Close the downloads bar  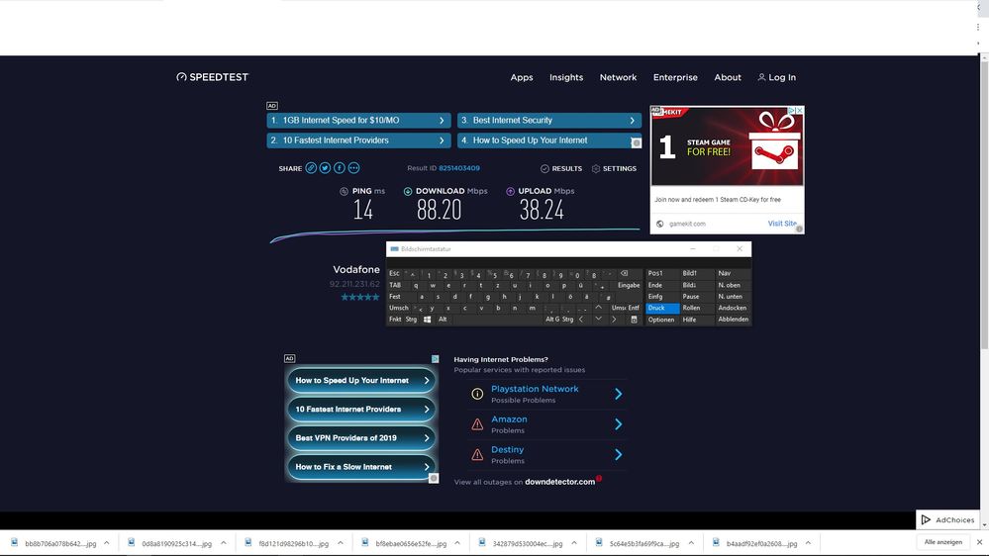(979, 542)
